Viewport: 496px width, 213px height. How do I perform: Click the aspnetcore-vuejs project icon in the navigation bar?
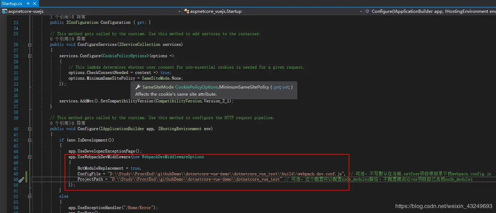(5, 11)
